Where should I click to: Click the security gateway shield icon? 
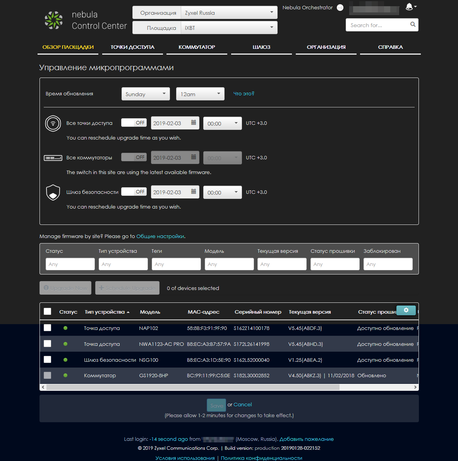[53, 193]
